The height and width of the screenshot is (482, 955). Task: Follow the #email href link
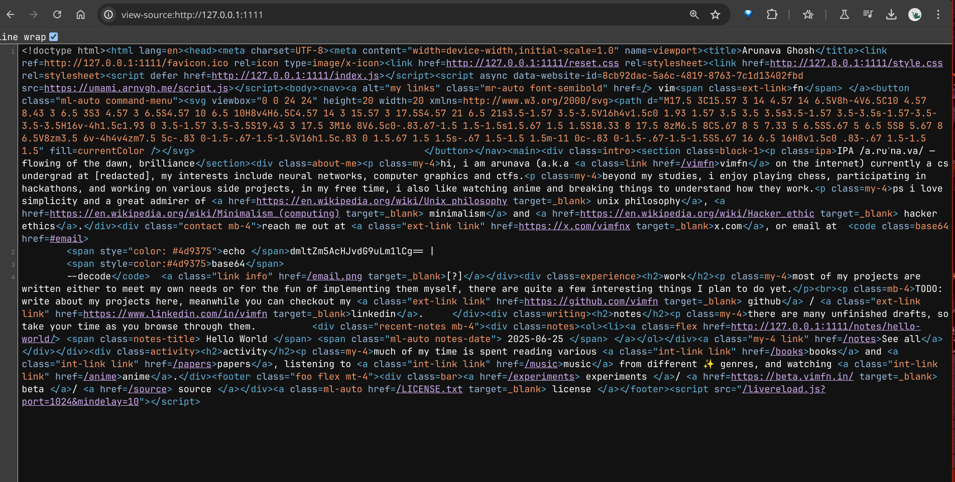point(66,239)
